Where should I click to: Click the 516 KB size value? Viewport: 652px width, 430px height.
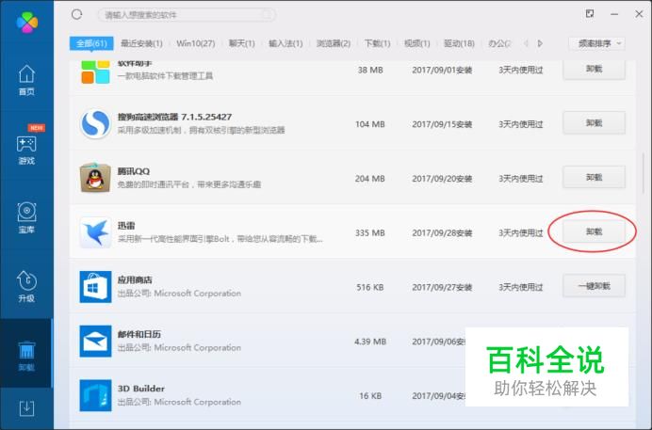tap(370, 288)
